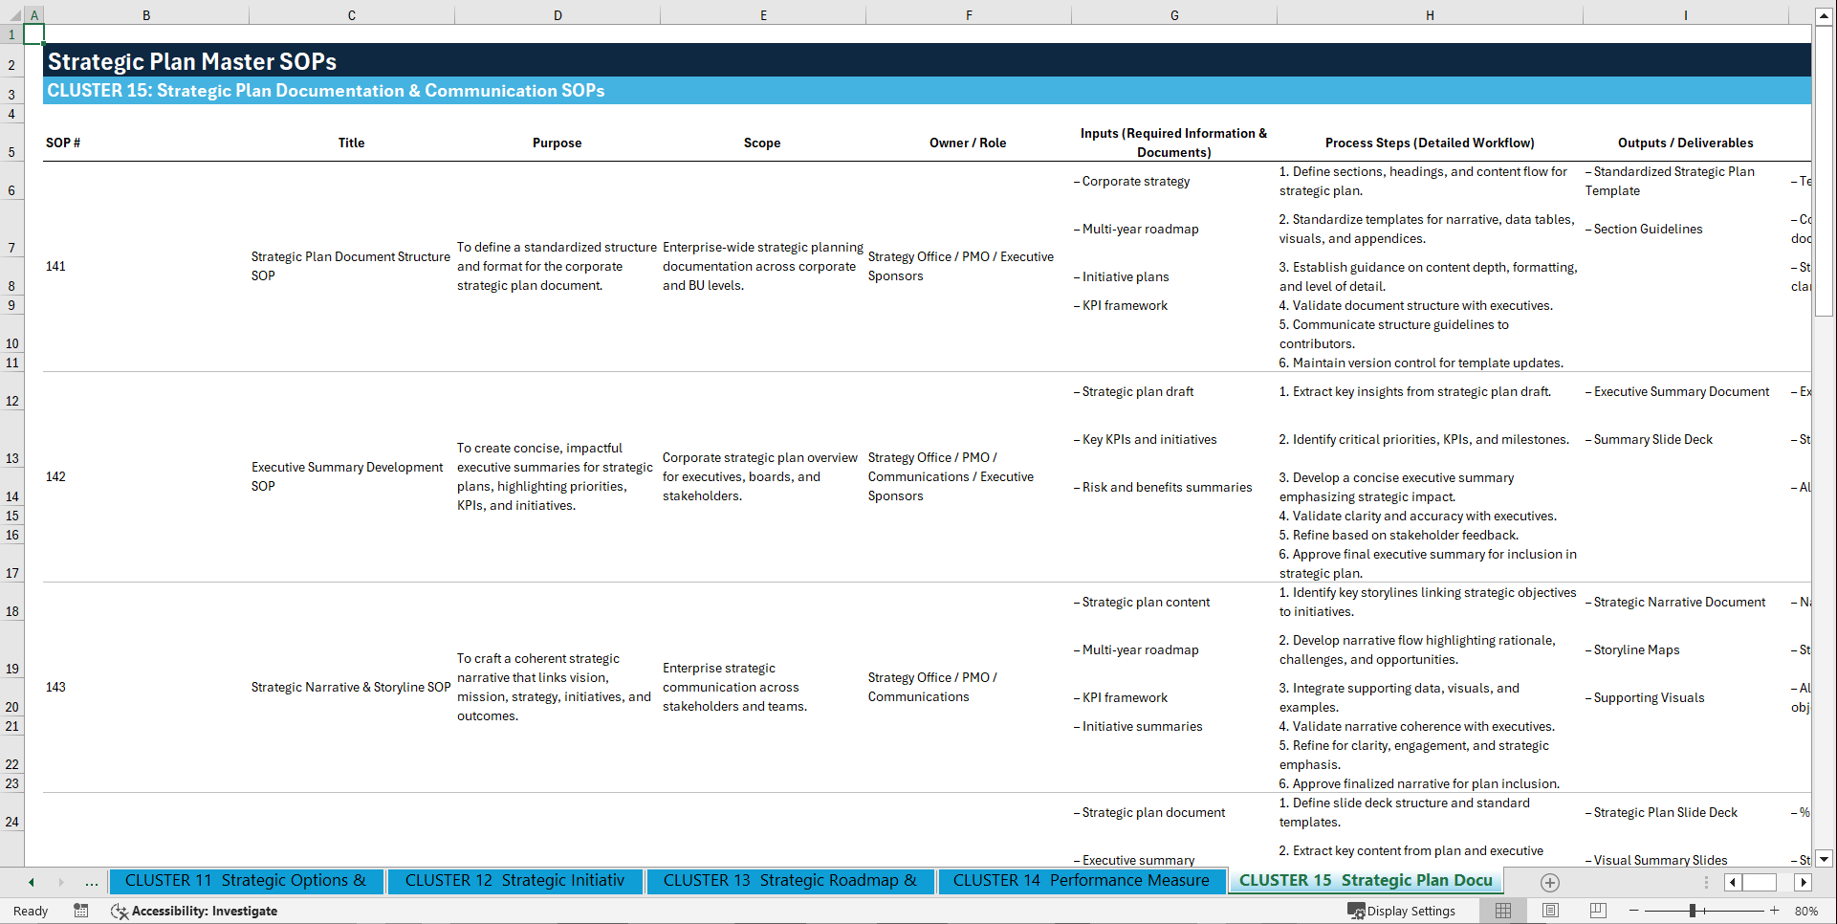This screenshot has width=1837, height=924.
Task: Open Page Layout view
Action: (x=1551, y=911)
